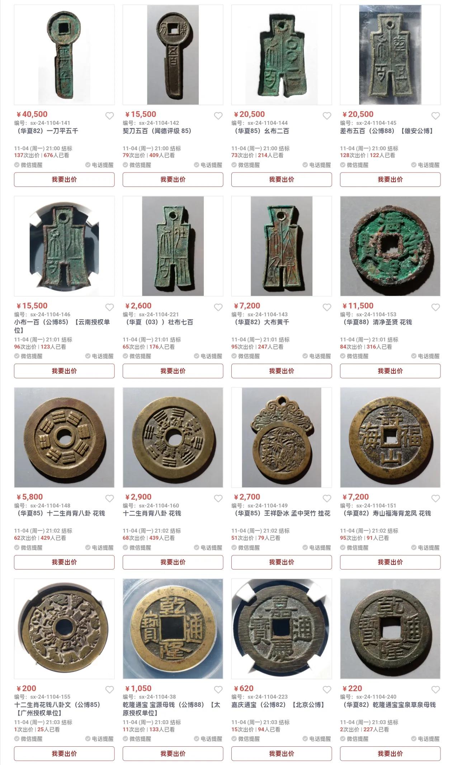
Task: Favorite 清净圣贤 花钱 with heart
Action: (435, 307)
